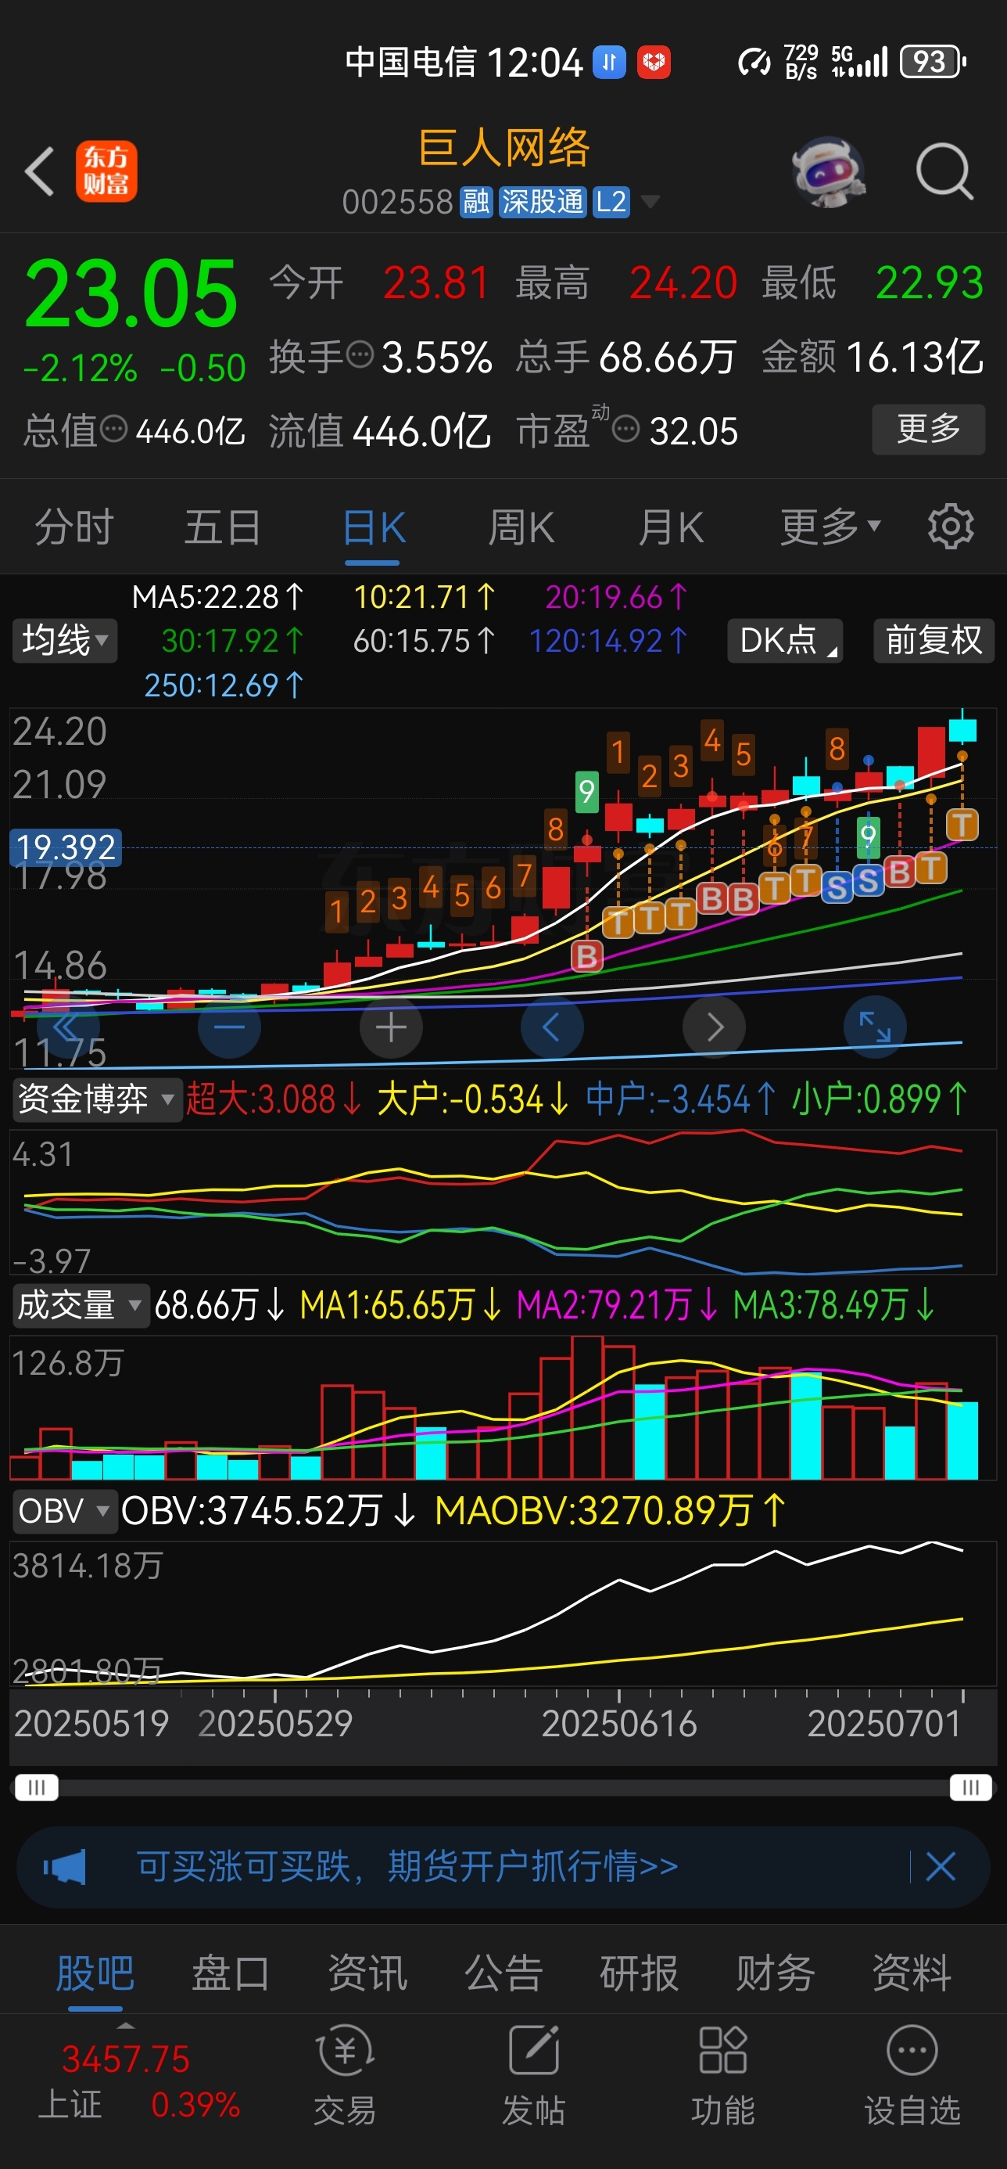Tap the MA5:22.28 moving average label
This screenshot has height=2169, width=1007.
click(217, 597)
